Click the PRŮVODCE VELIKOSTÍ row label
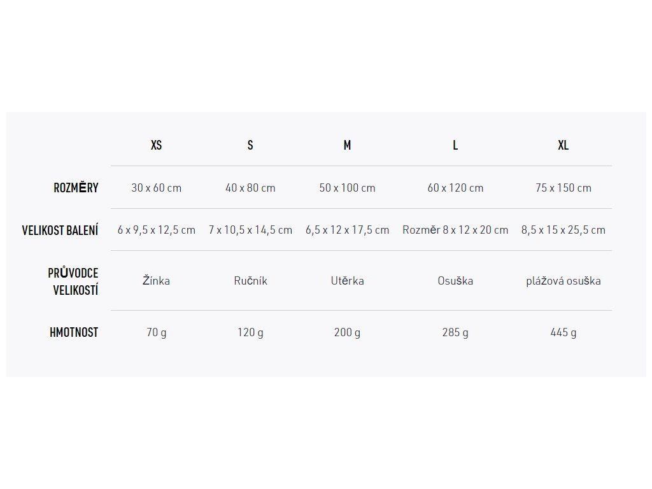Viewport: 652px width, 489px height. pyautogui.click(x=73, y=281)
